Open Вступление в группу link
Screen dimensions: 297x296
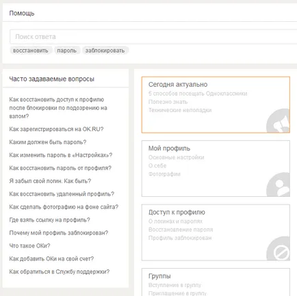pyautogui.click(x=175, y=285)
